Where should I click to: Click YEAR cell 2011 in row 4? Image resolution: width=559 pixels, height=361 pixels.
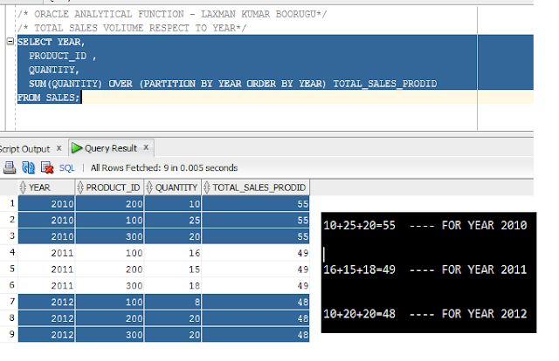pyautogui.click(x=46, y=253)
